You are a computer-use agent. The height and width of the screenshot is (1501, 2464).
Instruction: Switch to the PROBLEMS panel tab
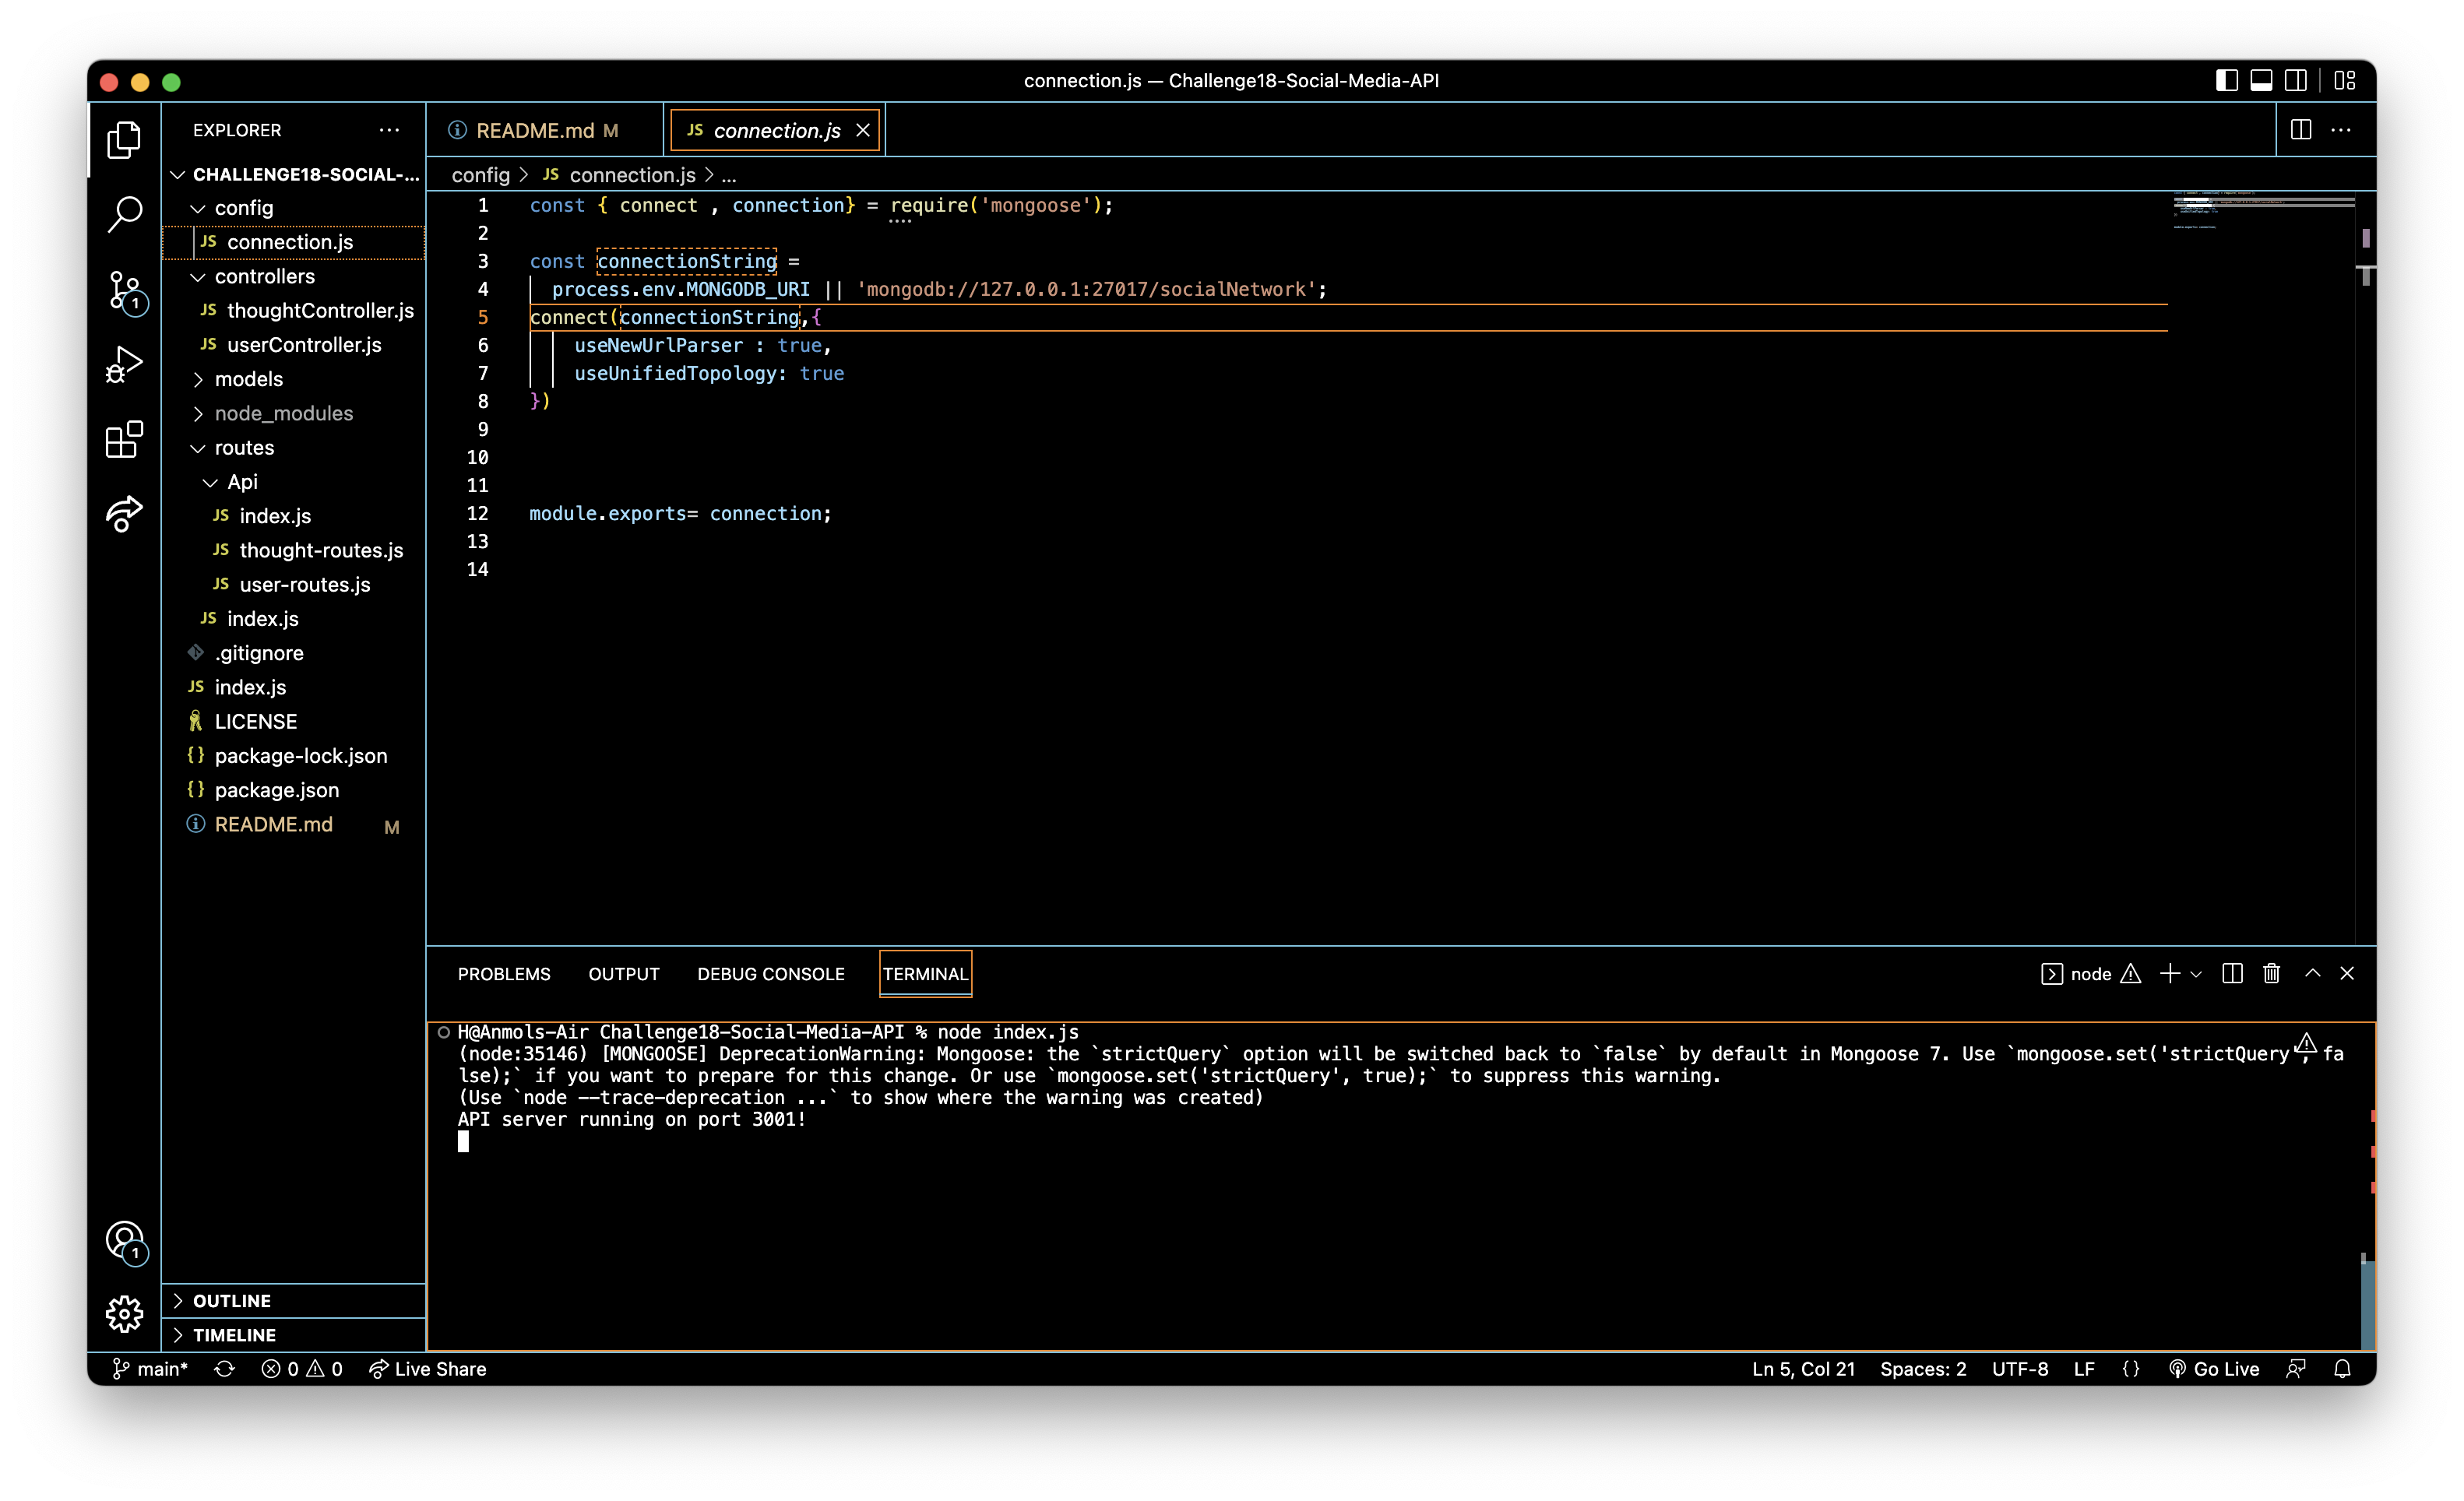click(x=504, y=973)
